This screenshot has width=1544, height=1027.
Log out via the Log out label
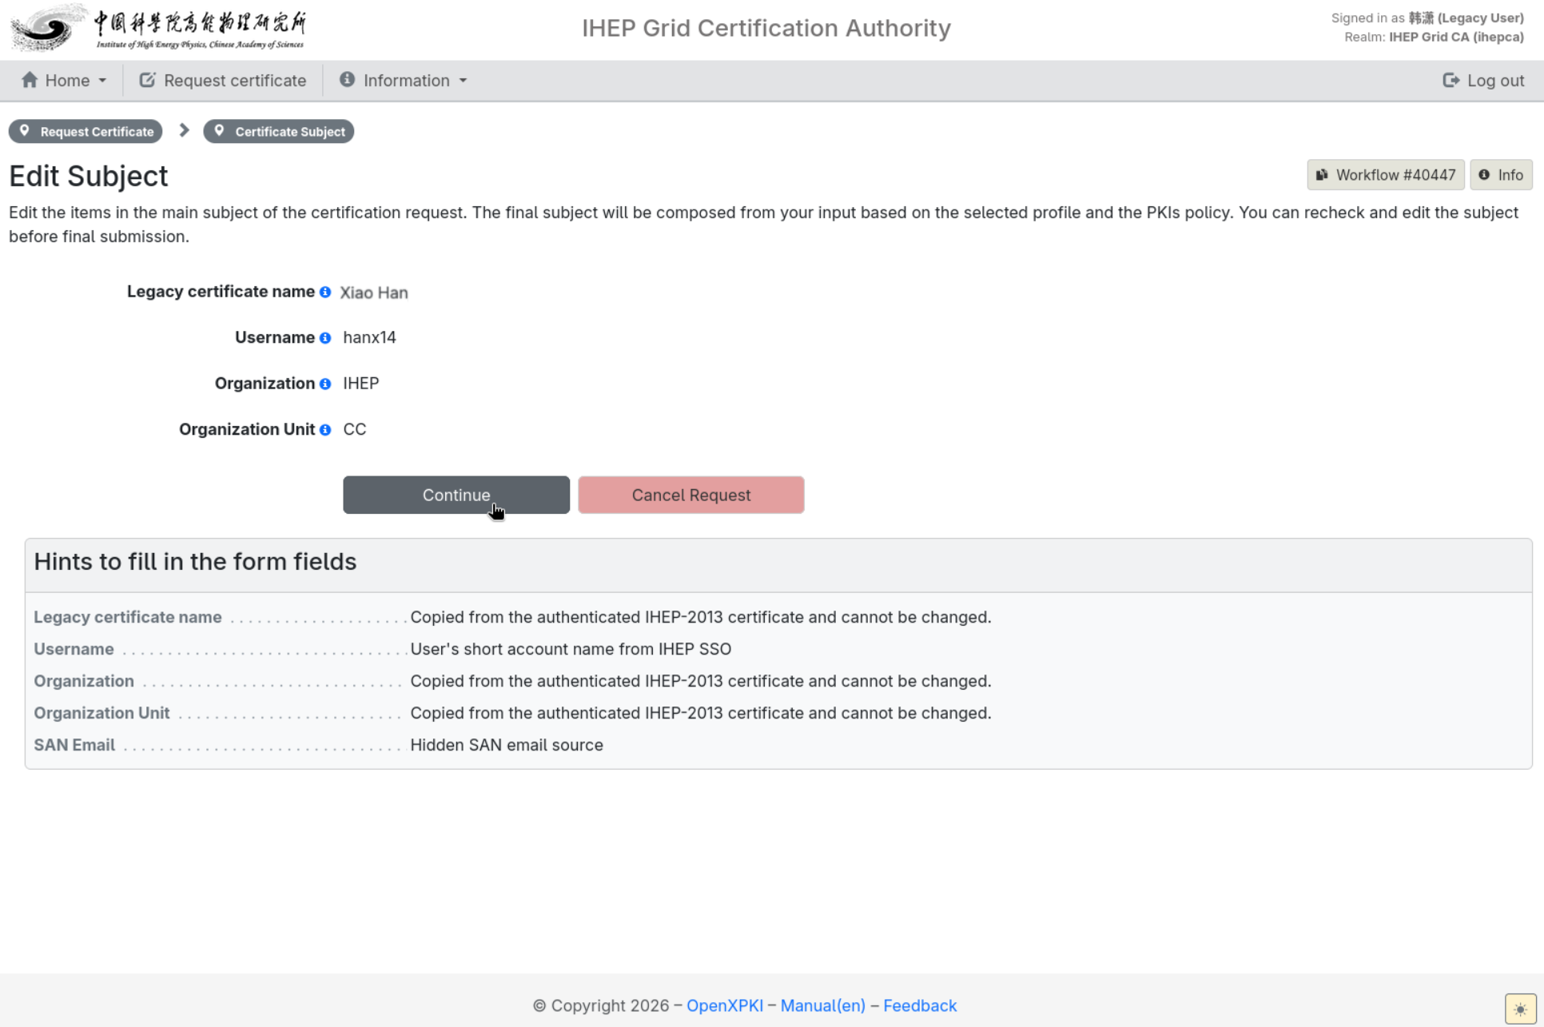click(1495, 81)
